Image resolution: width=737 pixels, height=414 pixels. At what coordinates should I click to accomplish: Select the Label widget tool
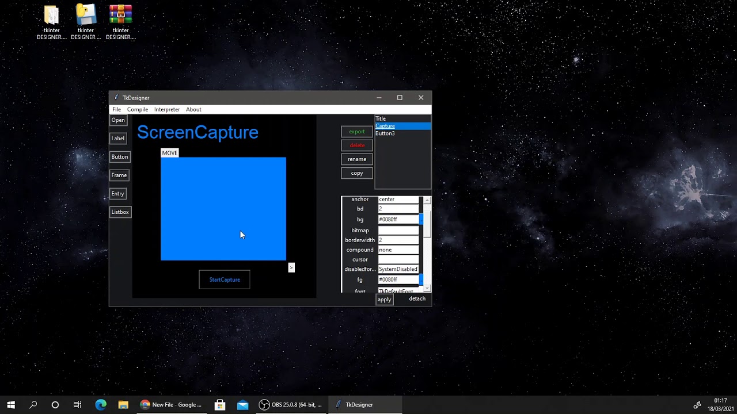click(117, 138)
